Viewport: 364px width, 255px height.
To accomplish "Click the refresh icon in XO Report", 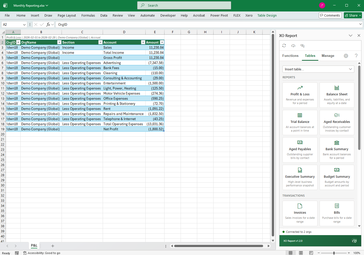I will (284, 46).
